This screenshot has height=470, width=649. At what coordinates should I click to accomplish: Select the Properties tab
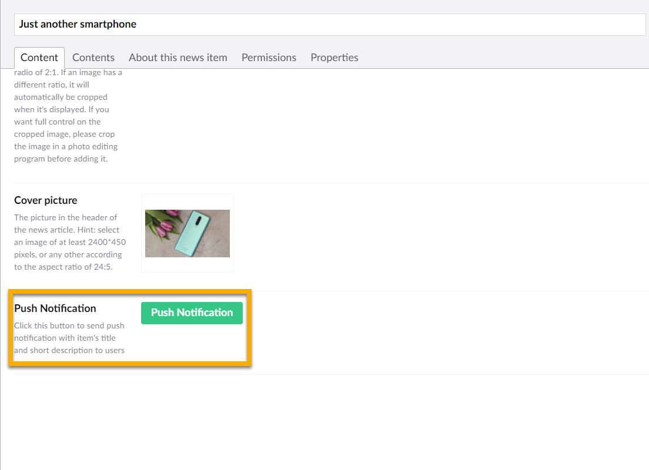(x=334, y=58)
